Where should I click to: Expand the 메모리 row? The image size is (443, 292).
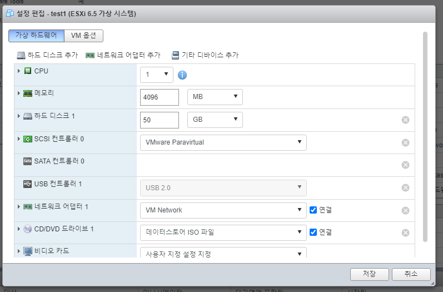point(19,93)
